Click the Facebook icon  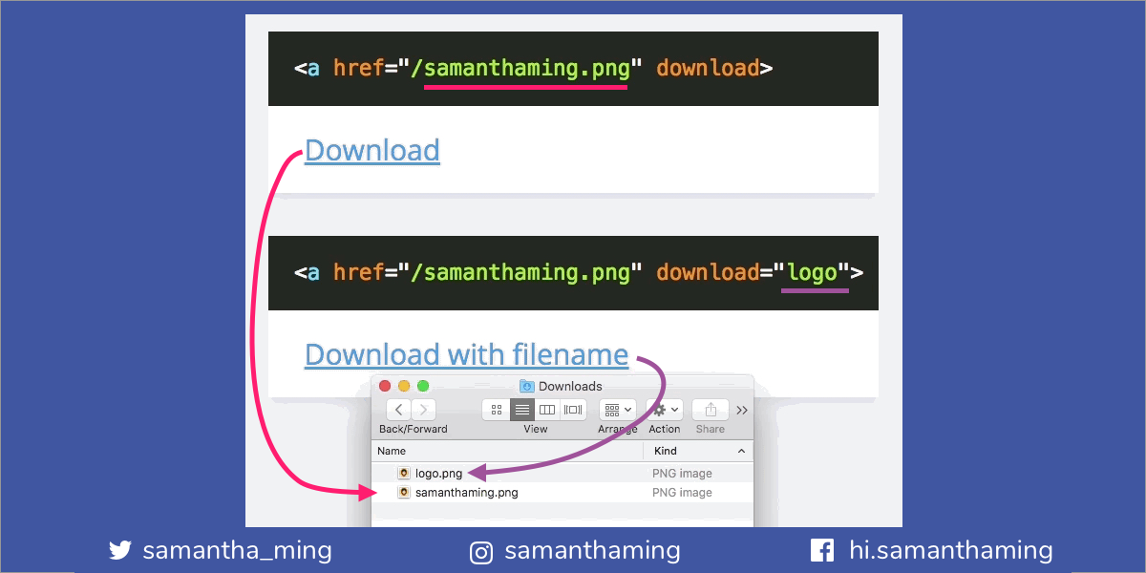coord(821,550)
